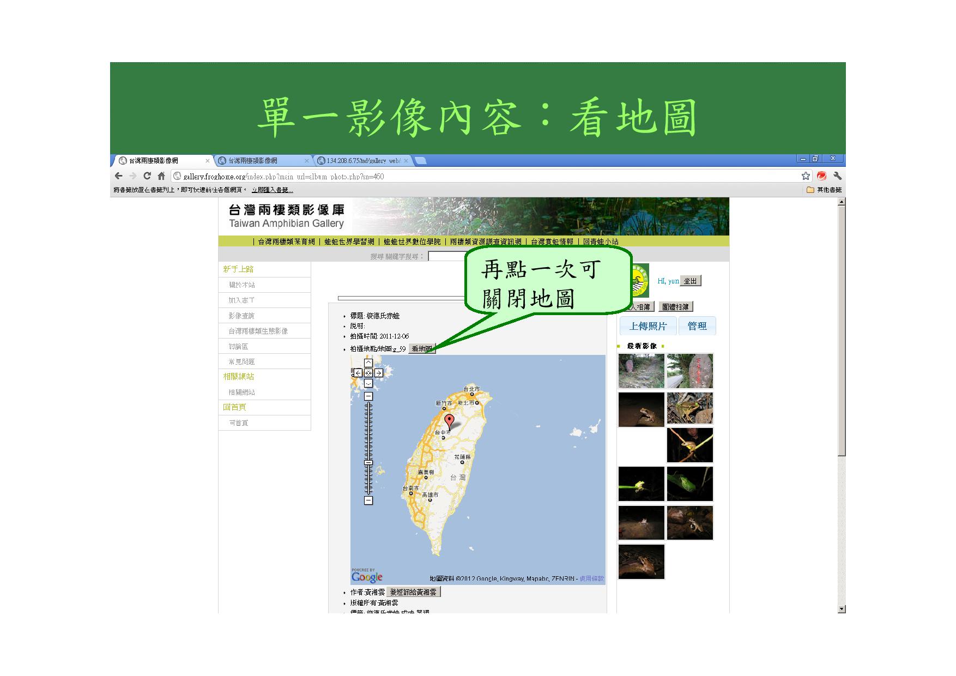Open 常見問題 in sidebar
This screenshot has height=676, width=956.
pos(241,361)
